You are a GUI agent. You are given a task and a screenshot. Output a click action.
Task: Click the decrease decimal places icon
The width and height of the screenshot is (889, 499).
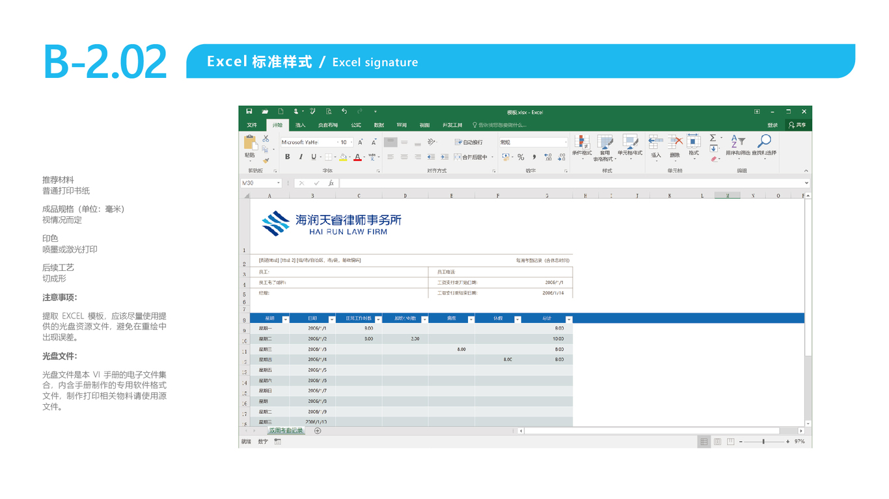(x=561, y=157)
